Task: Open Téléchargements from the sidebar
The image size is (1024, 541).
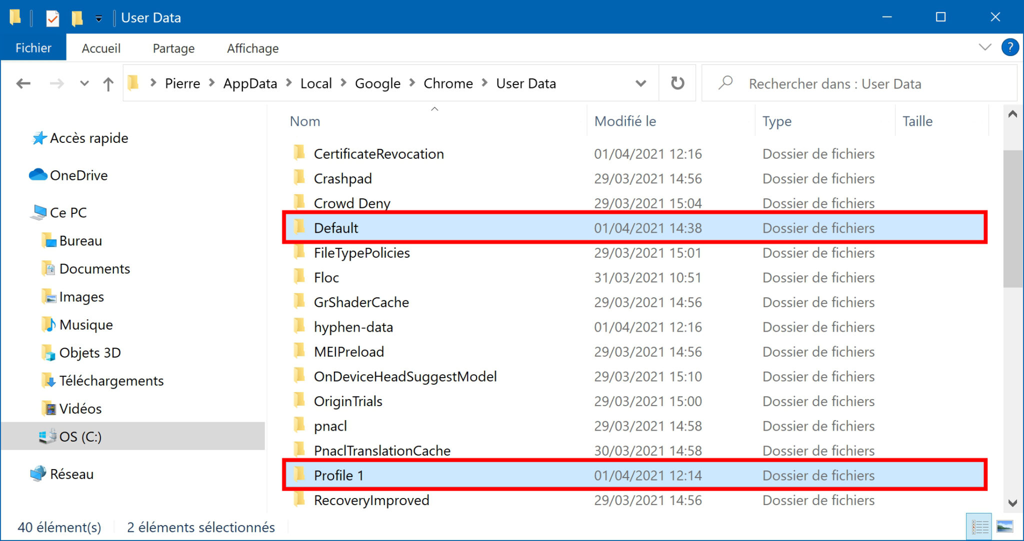Action: pos(112,381)
